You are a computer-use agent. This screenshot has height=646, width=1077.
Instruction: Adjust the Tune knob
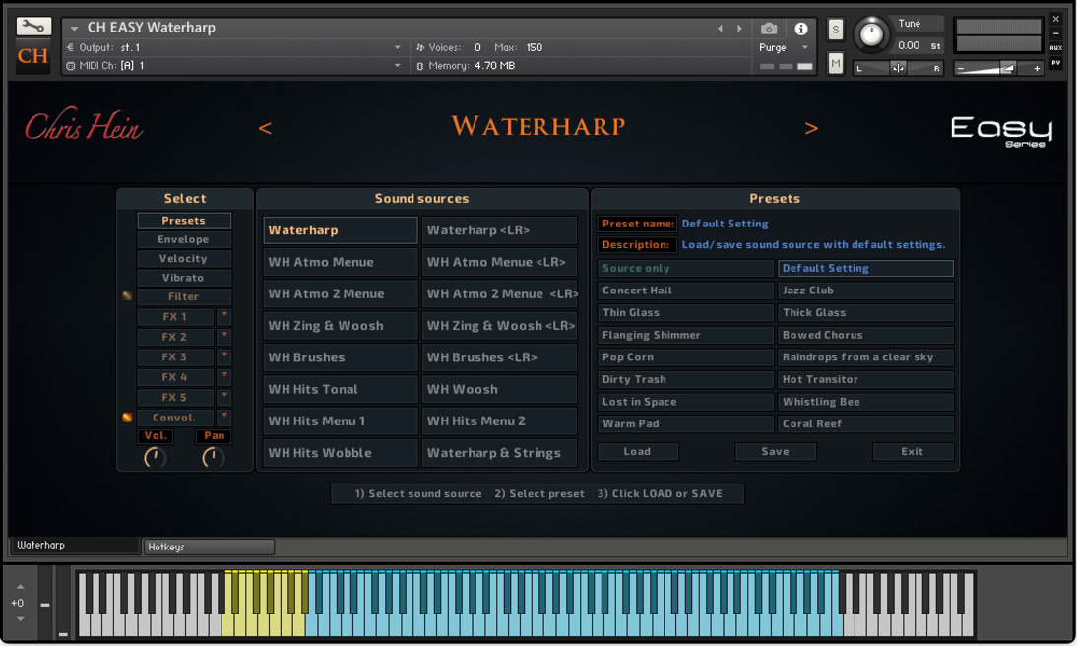[x=871, y=33]
